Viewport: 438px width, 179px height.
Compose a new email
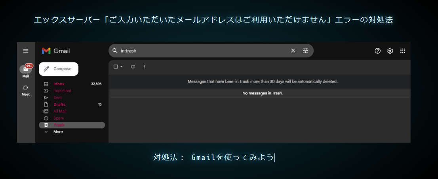pos(59,69)
